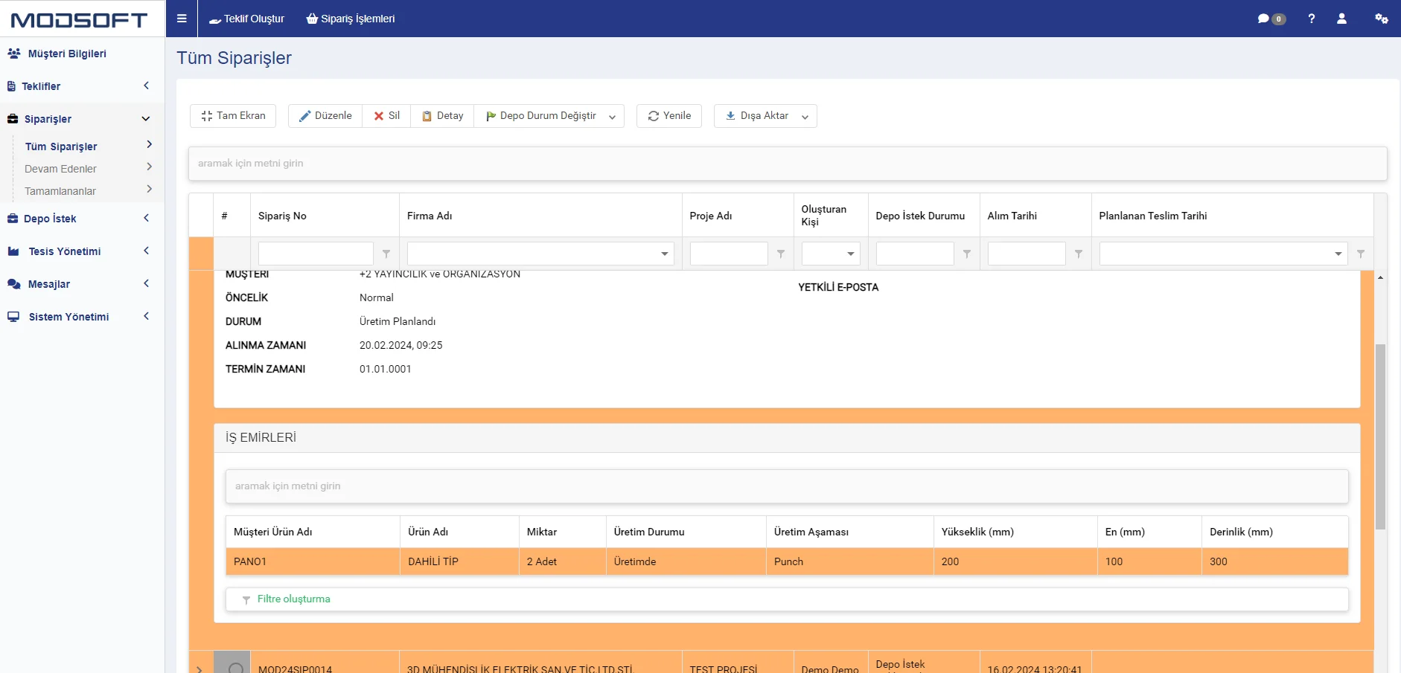Viewport: 1401px width, 673px height.
Task: Click the Punch production stage cell
Action: pyautogui.click(x=849, y=561)
